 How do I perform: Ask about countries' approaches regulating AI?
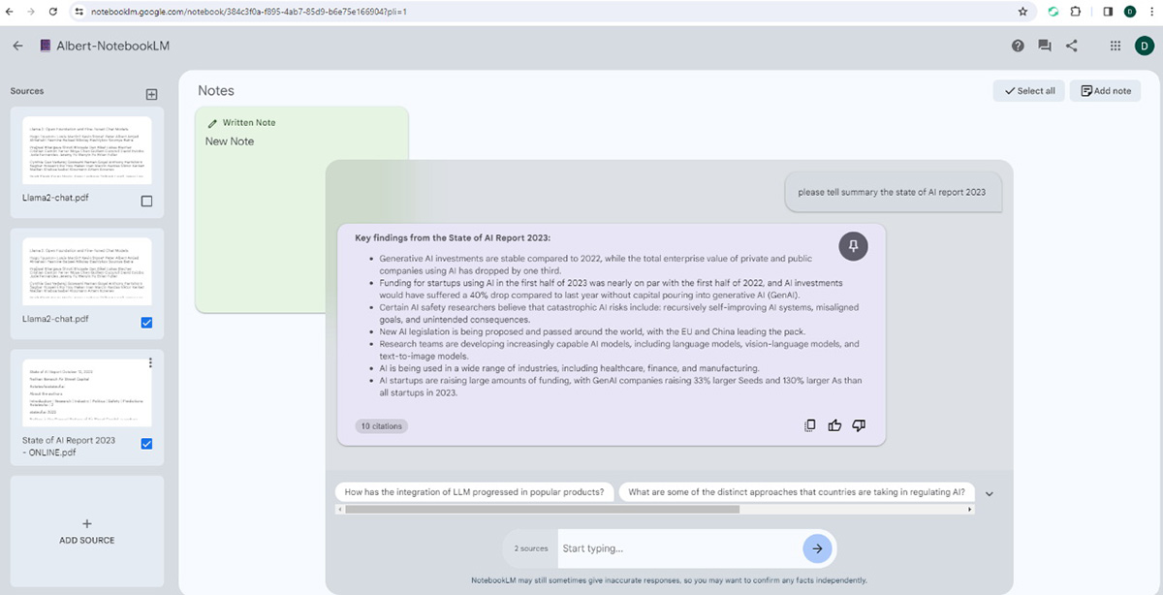pos(795,491)
